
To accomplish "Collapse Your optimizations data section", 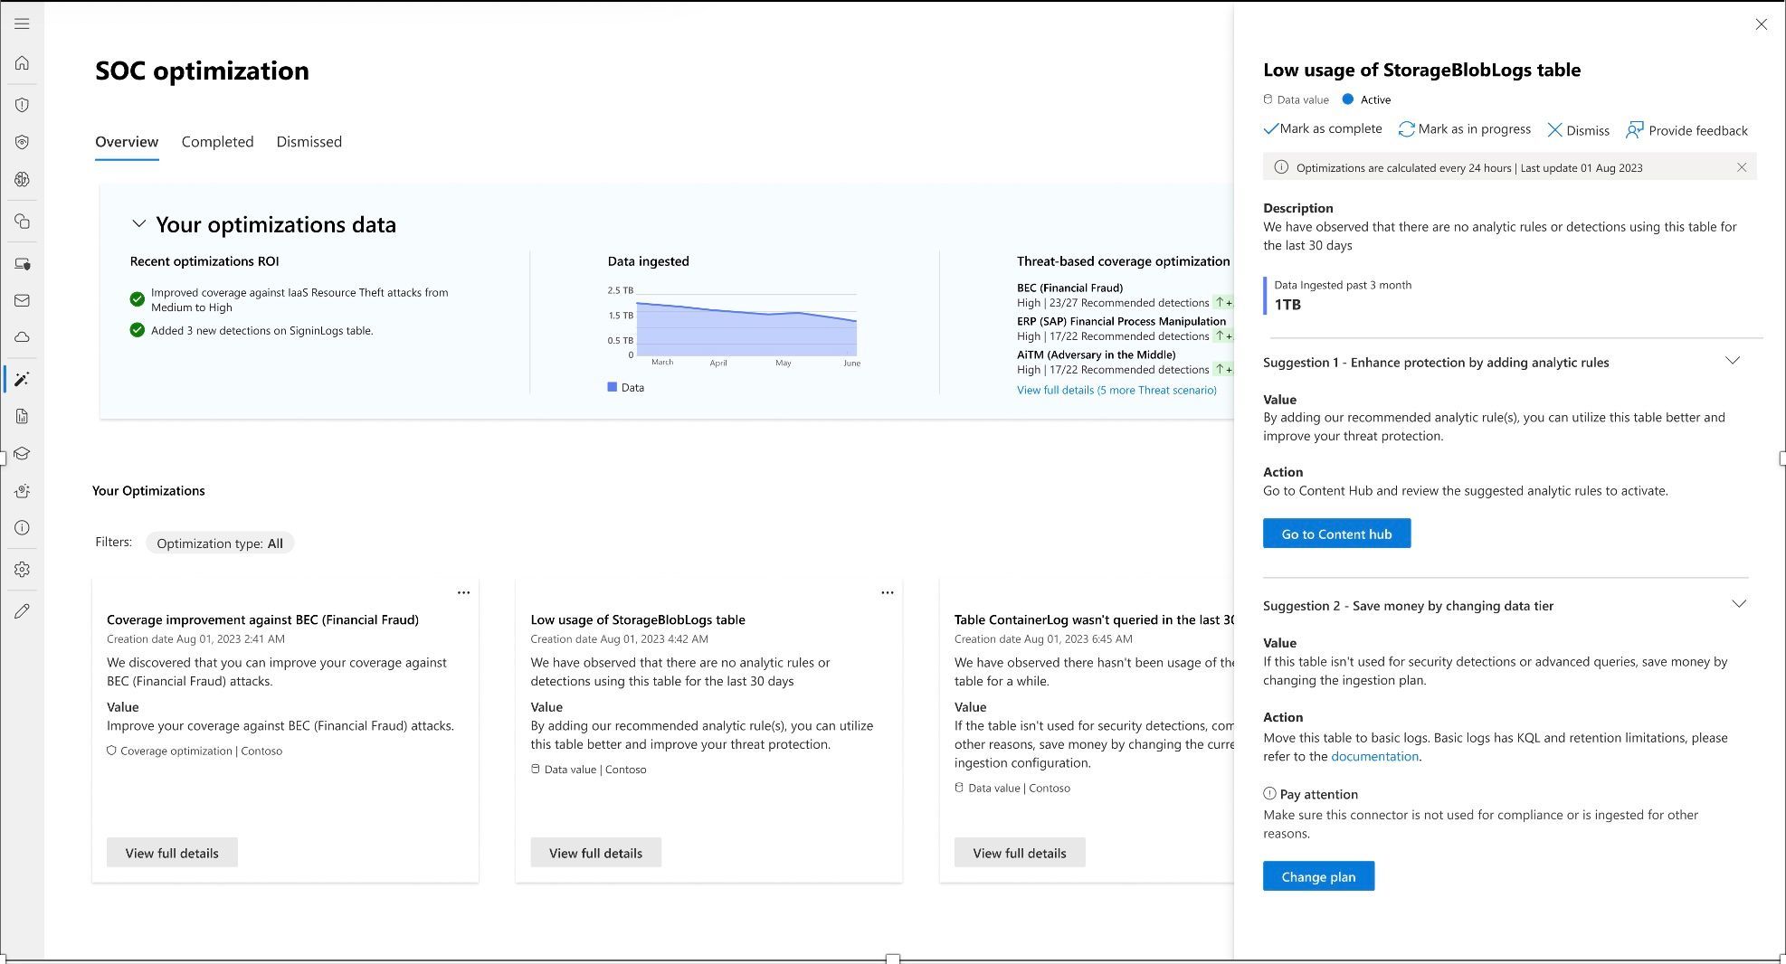I will click(139, 223).
